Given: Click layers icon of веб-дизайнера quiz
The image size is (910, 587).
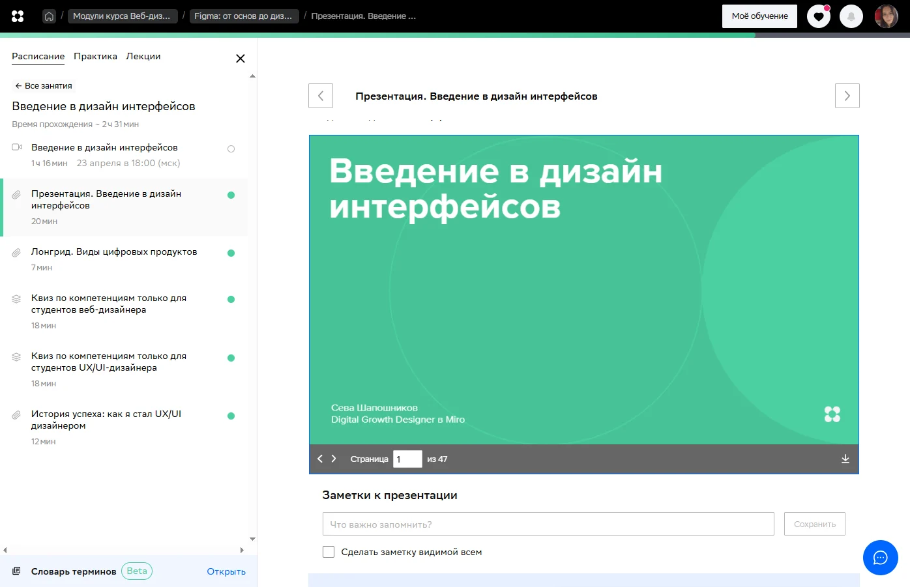Looking at the screenshot, I should tap(16, 298).
